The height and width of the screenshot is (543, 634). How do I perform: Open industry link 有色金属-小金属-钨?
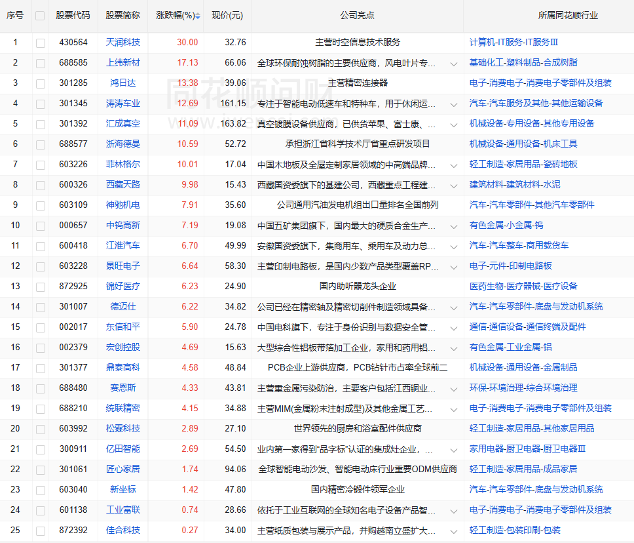(x=506, y=225)
